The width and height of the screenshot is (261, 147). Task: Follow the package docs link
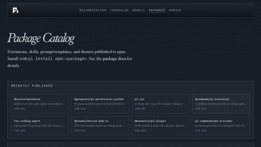[114, 59]
